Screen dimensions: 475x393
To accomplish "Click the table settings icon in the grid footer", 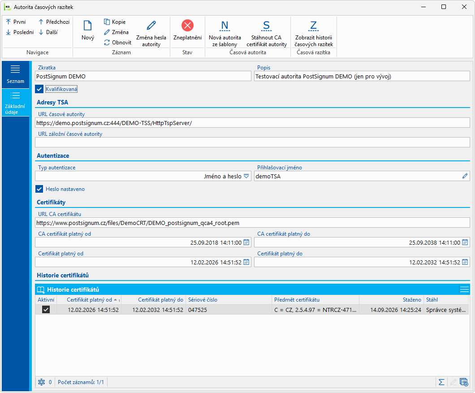I will 464,382.
